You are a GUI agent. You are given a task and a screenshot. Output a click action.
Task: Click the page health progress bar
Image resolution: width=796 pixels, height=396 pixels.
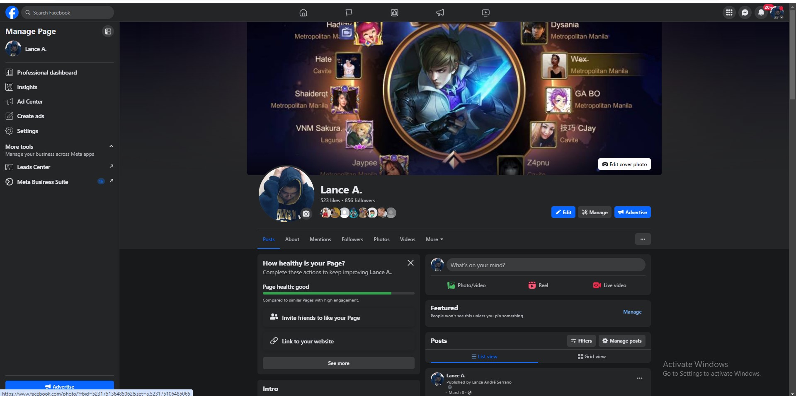click(339, 293)
